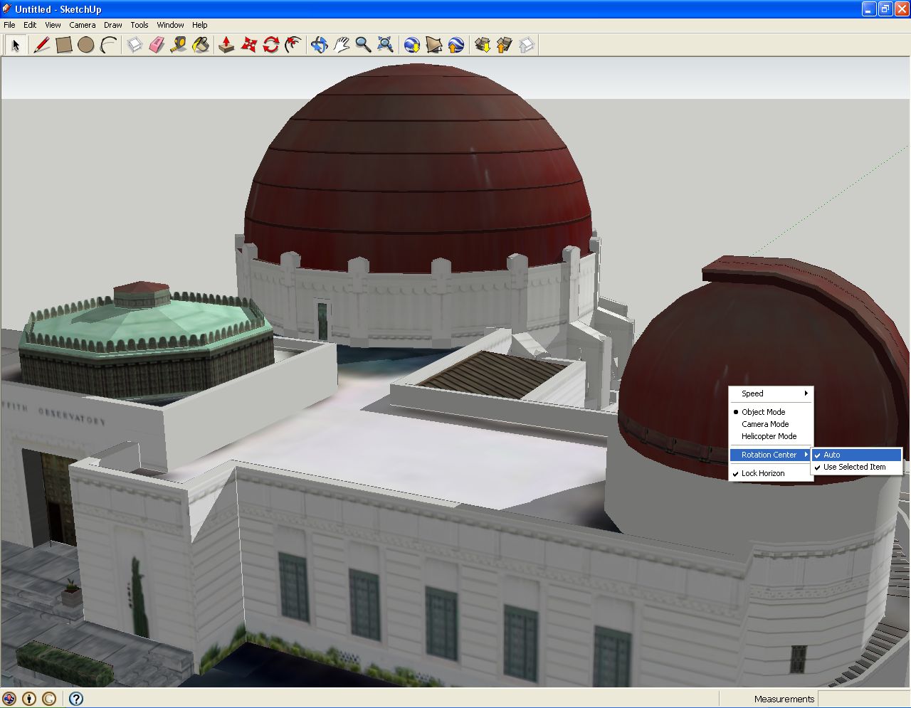Select Object Mode radio option
The width and height of the screenshot is (911, 708).
pyautogui.click(x=763, y=412)
